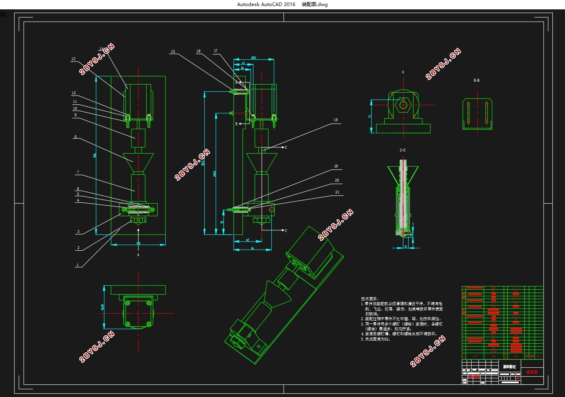Click part number label 6
The image size is (565, 397).
78,189
